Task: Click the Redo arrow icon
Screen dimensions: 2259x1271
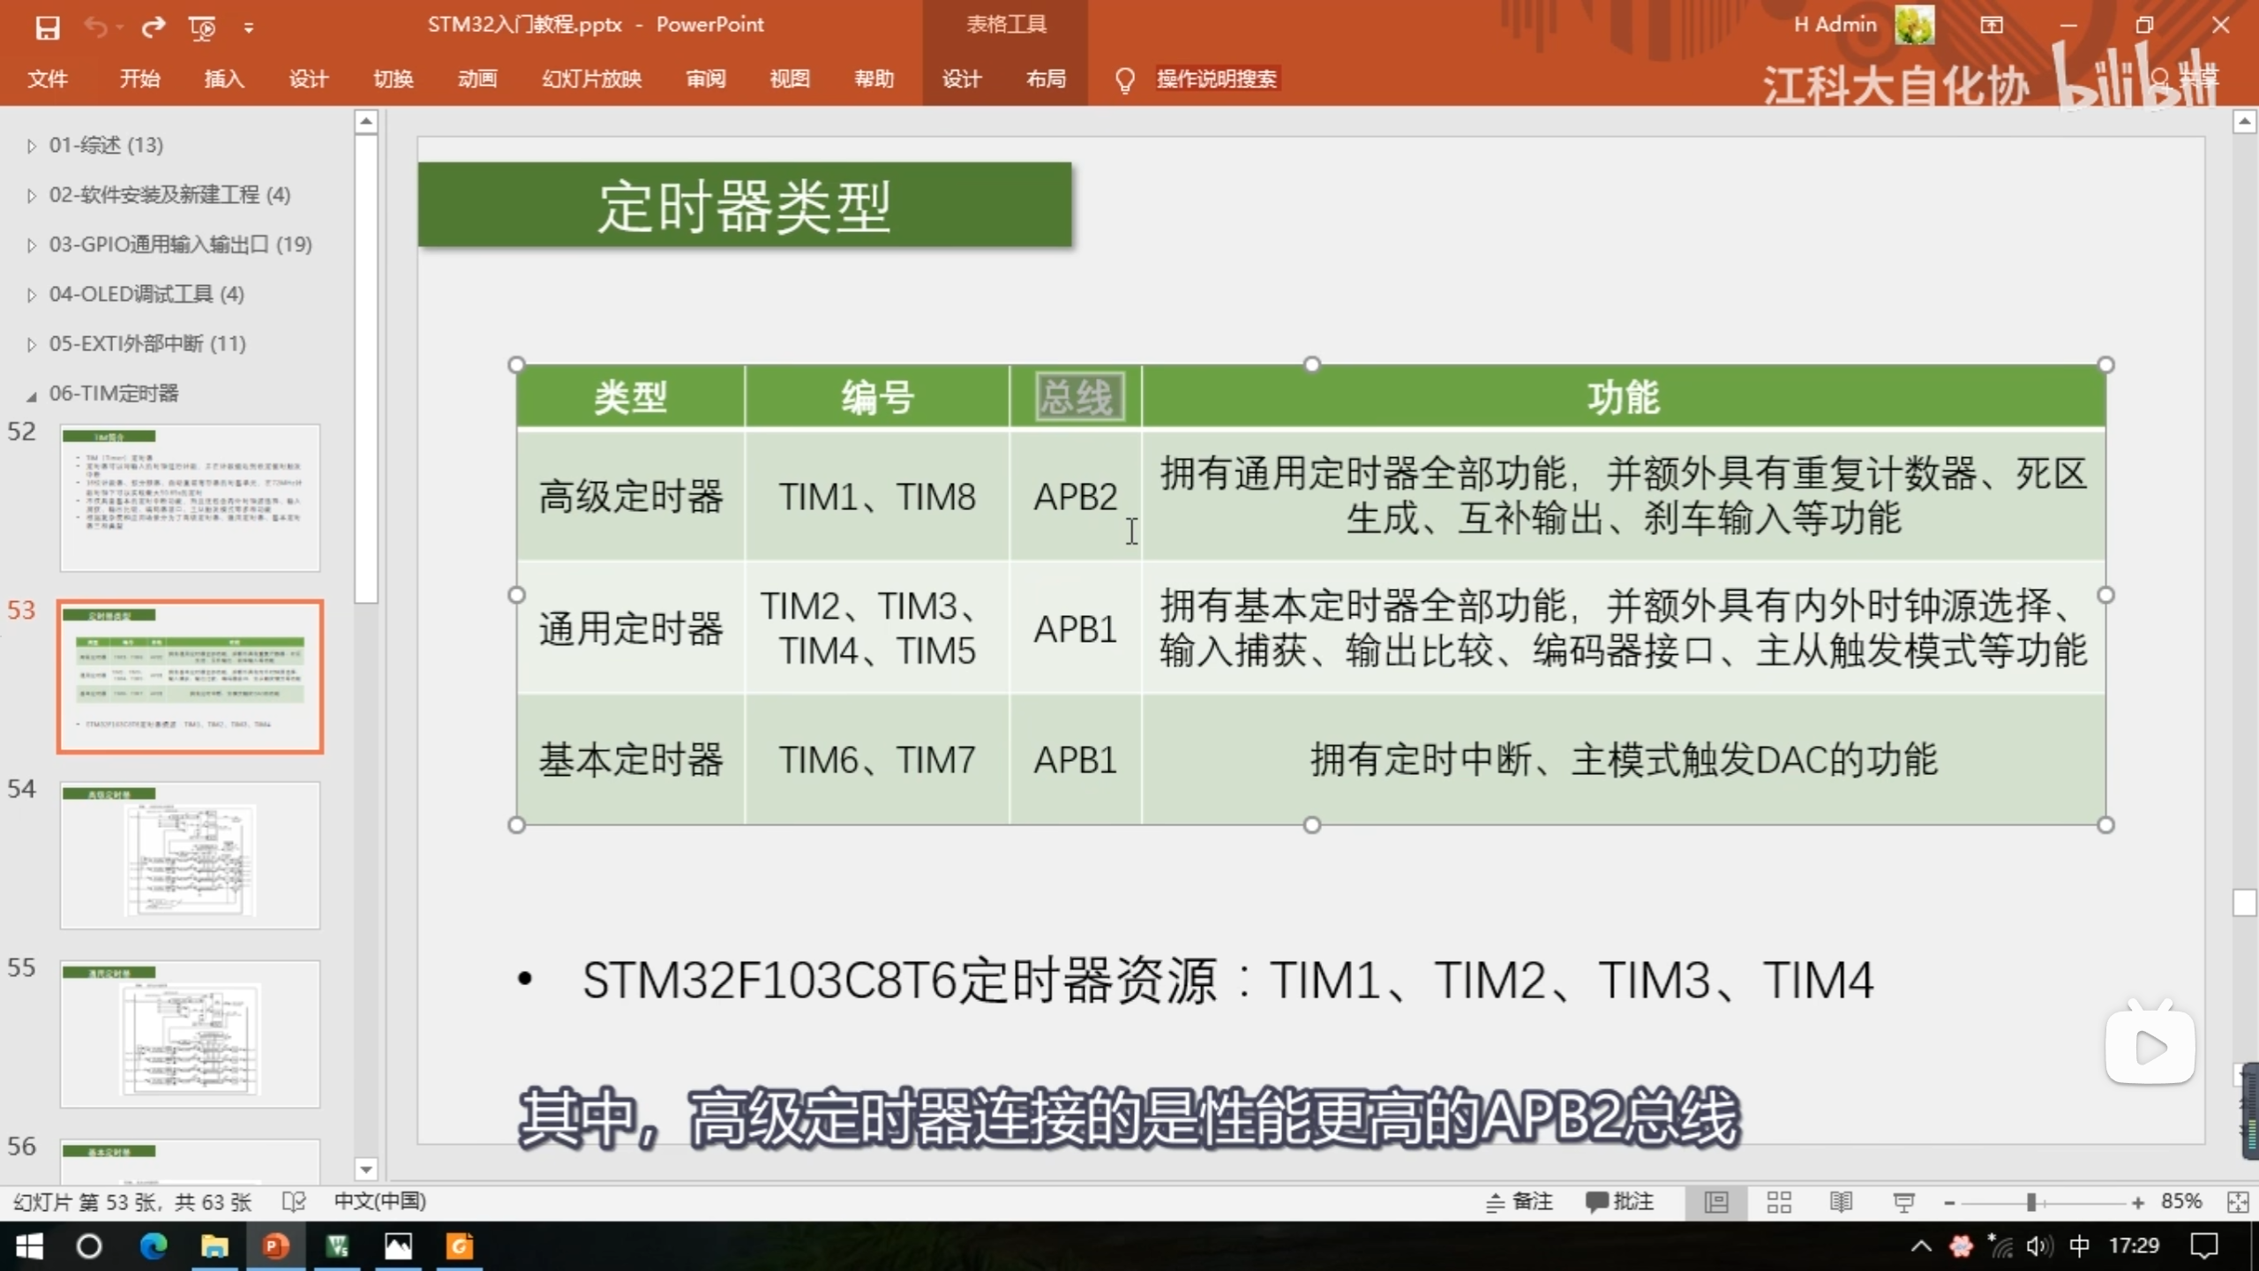Action: (x=154, y=27)
